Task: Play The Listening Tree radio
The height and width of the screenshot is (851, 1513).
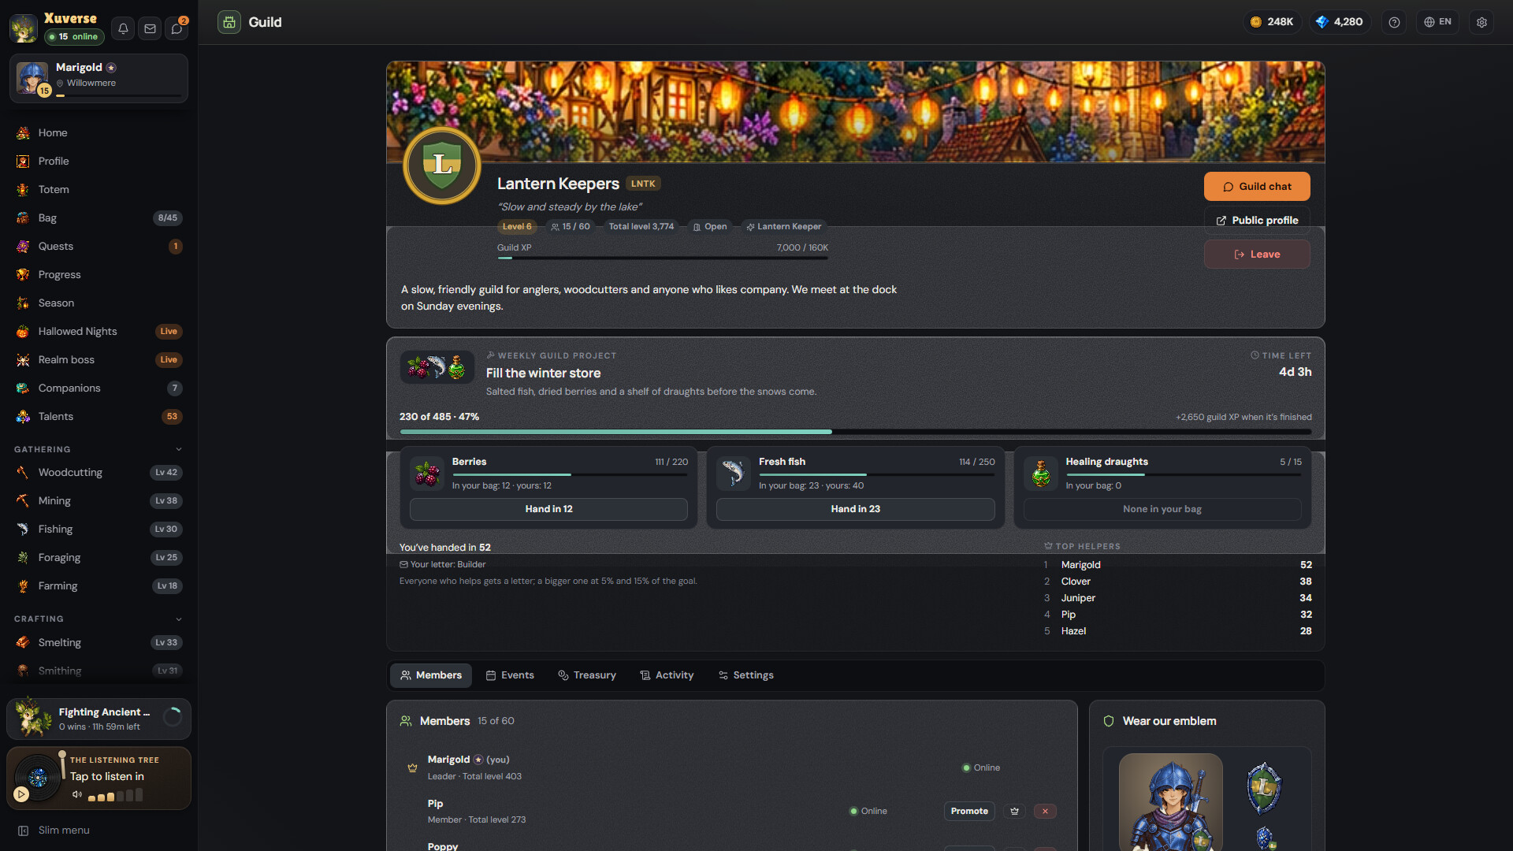Action: 21,794
